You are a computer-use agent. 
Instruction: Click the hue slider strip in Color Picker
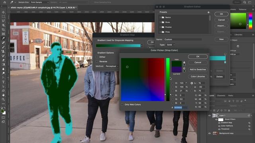[168, 79]
